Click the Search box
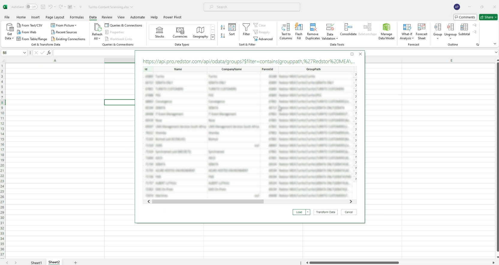 (252, 7)
